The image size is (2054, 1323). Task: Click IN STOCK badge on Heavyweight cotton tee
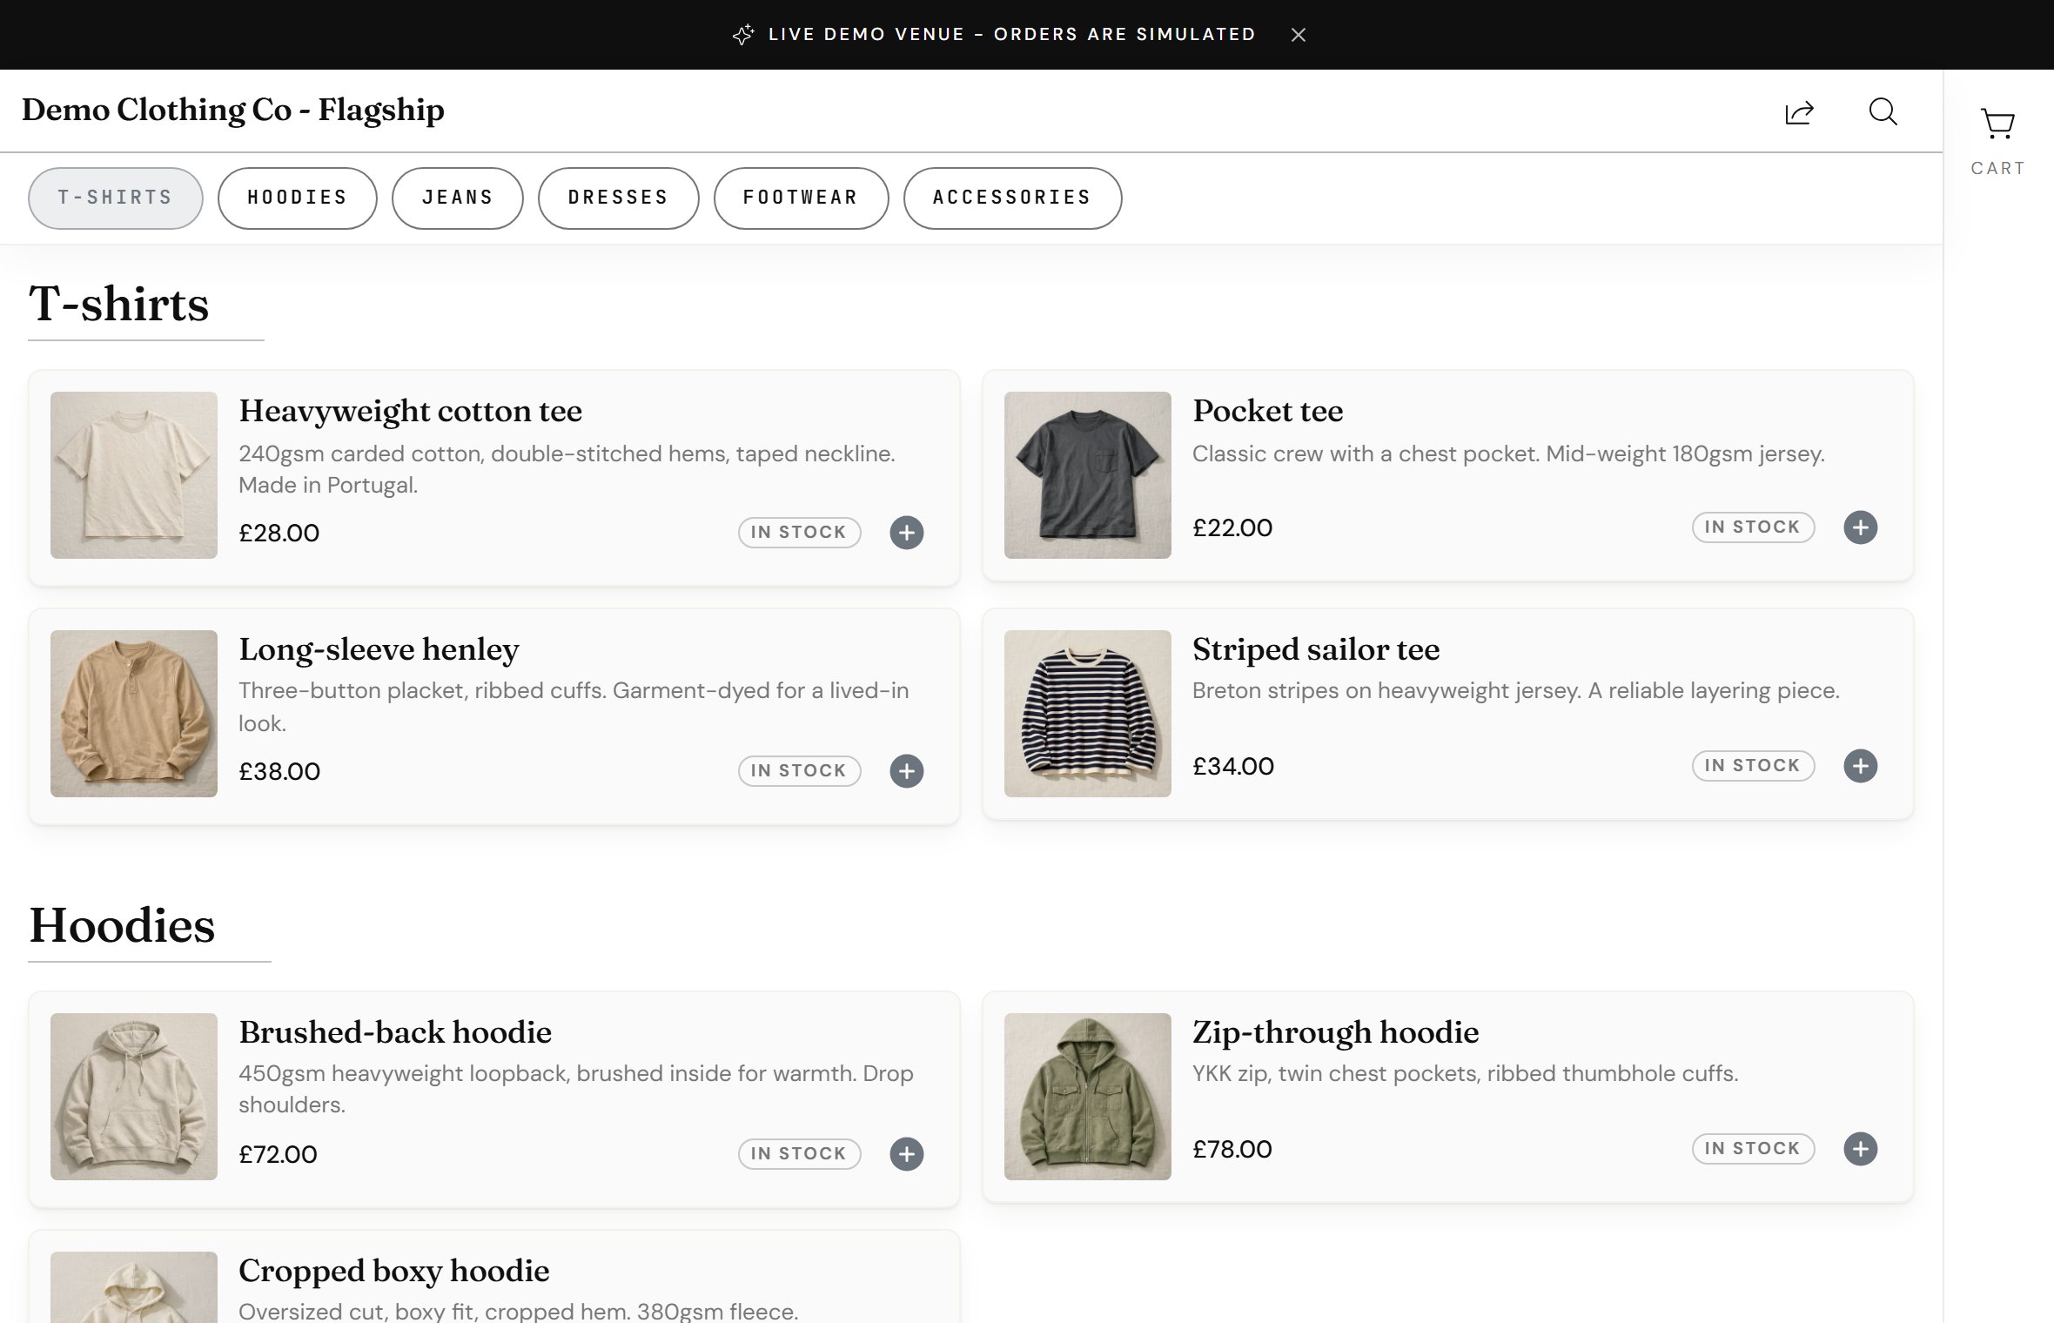[799, 533]
